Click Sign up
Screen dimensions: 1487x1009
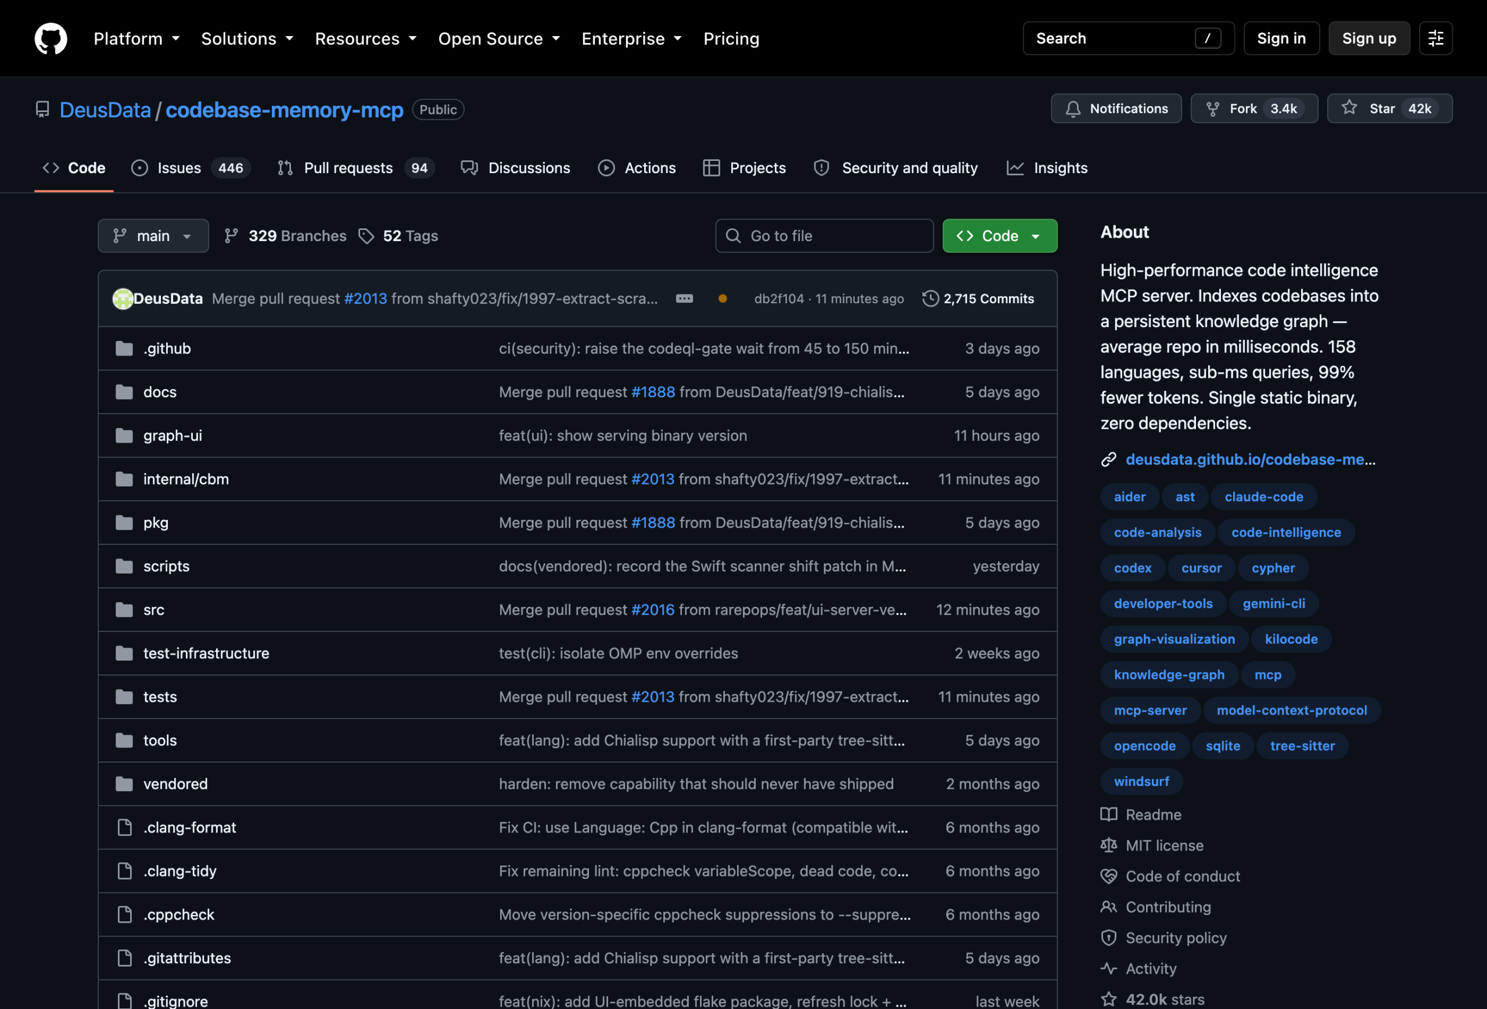pyautogui.click(x=1369, y=38)
